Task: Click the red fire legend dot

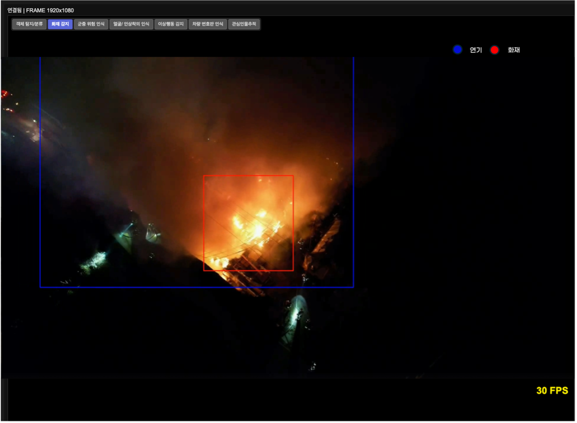Action: (495, 50)
